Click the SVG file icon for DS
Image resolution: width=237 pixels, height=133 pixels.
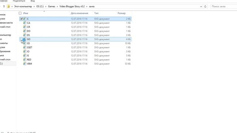coord(24,35)
